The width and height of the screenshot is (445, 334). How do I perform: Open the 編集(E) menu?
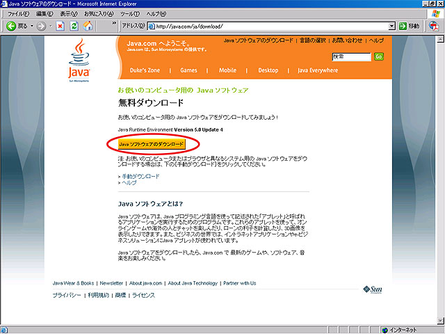(44, 14)
